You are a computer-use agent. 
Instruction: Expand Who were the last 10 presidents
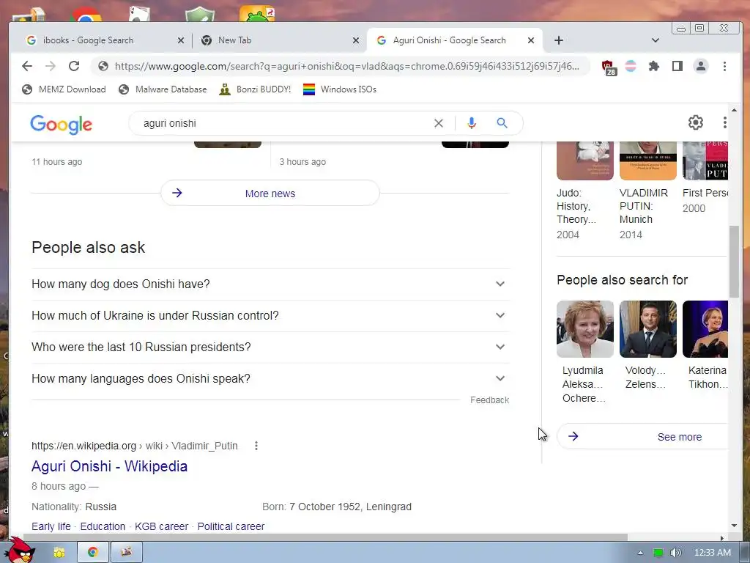[270, 347]
